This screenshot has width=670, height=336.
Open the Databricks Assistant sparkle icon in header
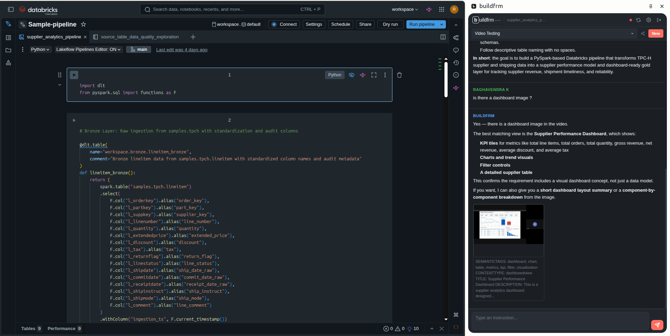tap(429, 9)
